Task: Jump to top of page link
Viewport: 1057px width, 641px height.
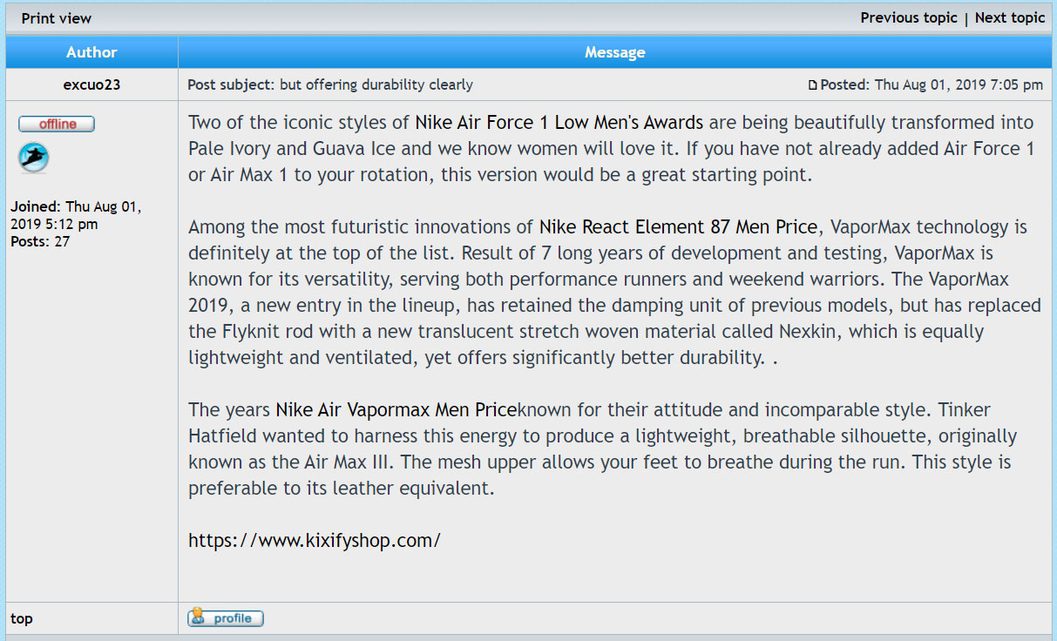Action: tap(22, 618)
